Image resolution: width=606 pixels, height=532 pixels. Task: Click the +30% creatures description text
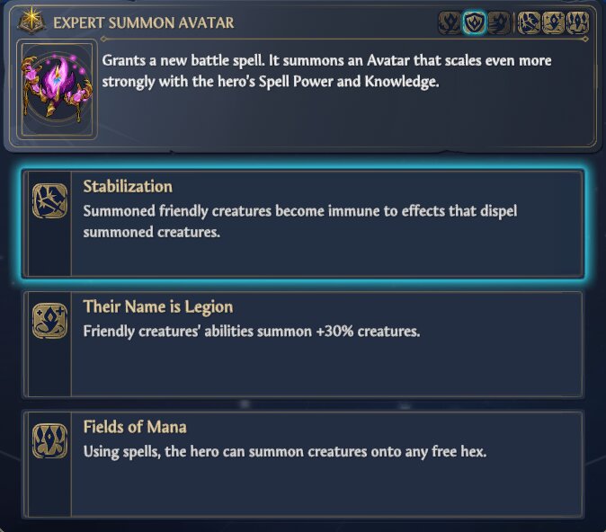pos(252,332)
